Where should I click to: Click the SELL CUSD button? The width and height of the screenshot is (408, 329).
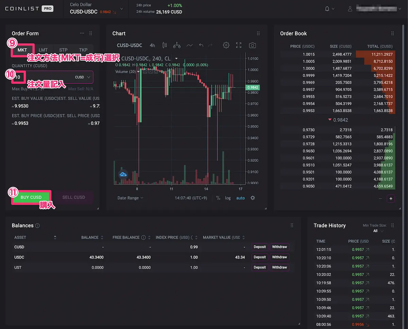pos(74,197)
